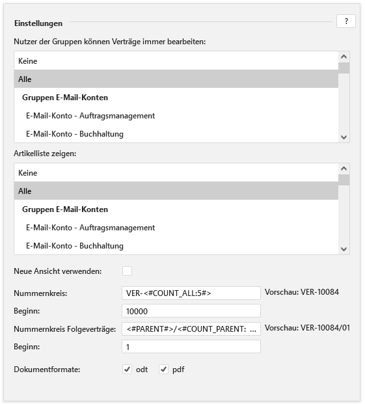Select Keine in the contract editing groups list
The image size is (365, 404).
pos(176,61)
